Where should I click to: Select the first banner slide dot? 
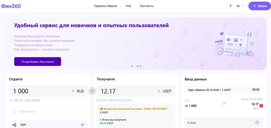click(132, 66)
